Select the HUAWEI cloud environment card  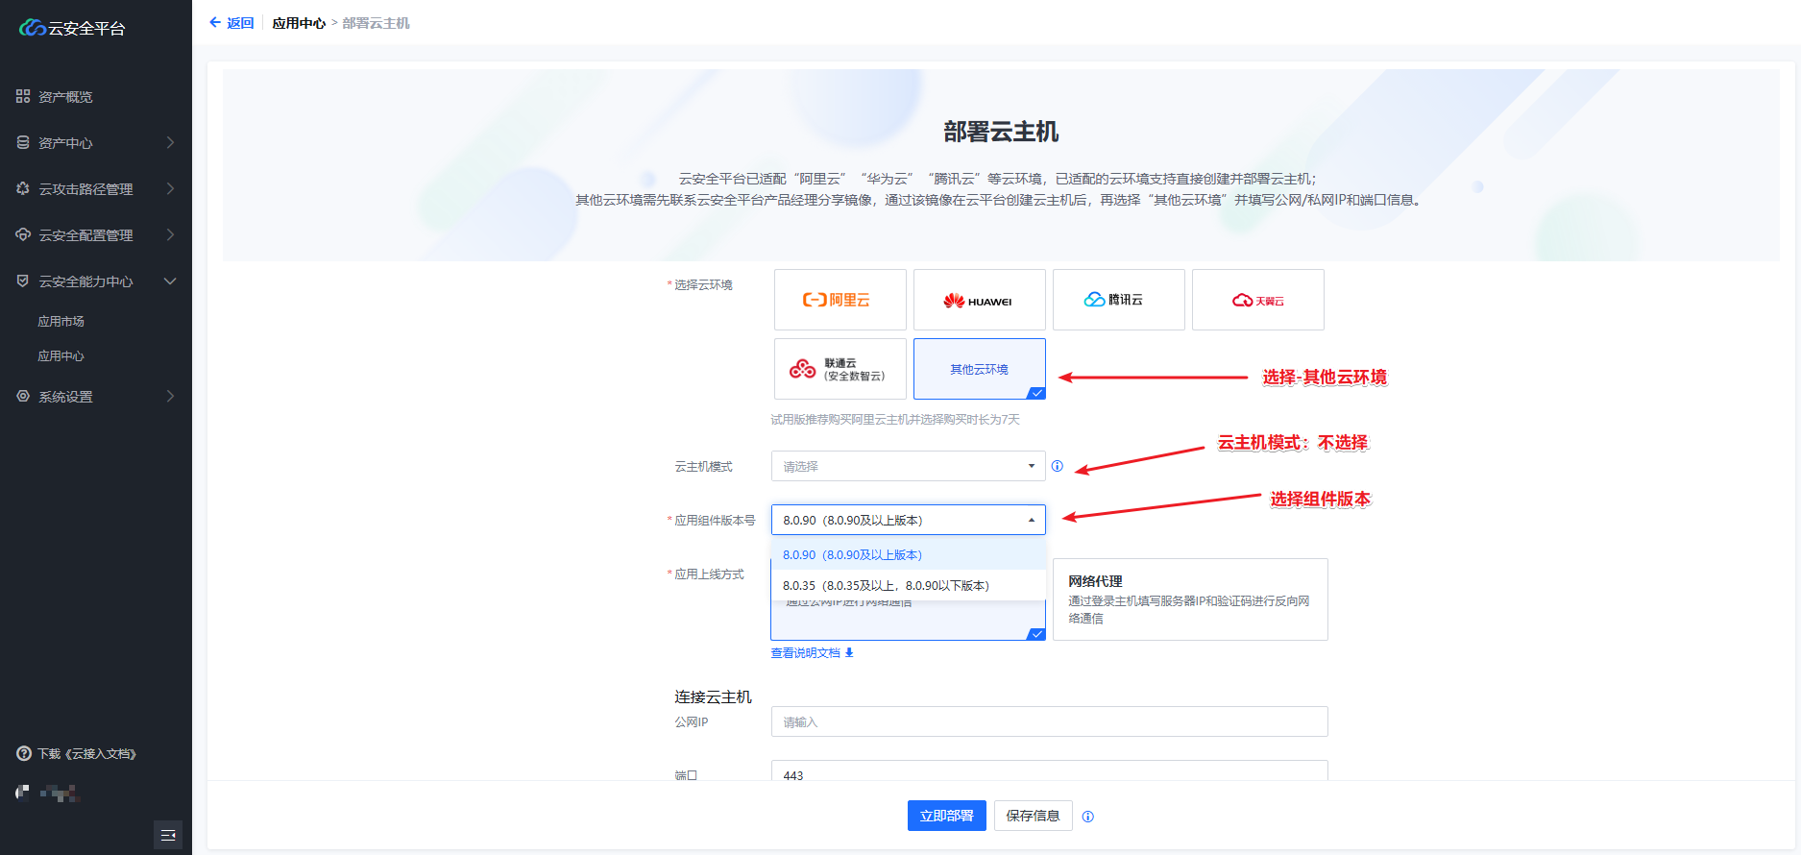coord(979,300)
